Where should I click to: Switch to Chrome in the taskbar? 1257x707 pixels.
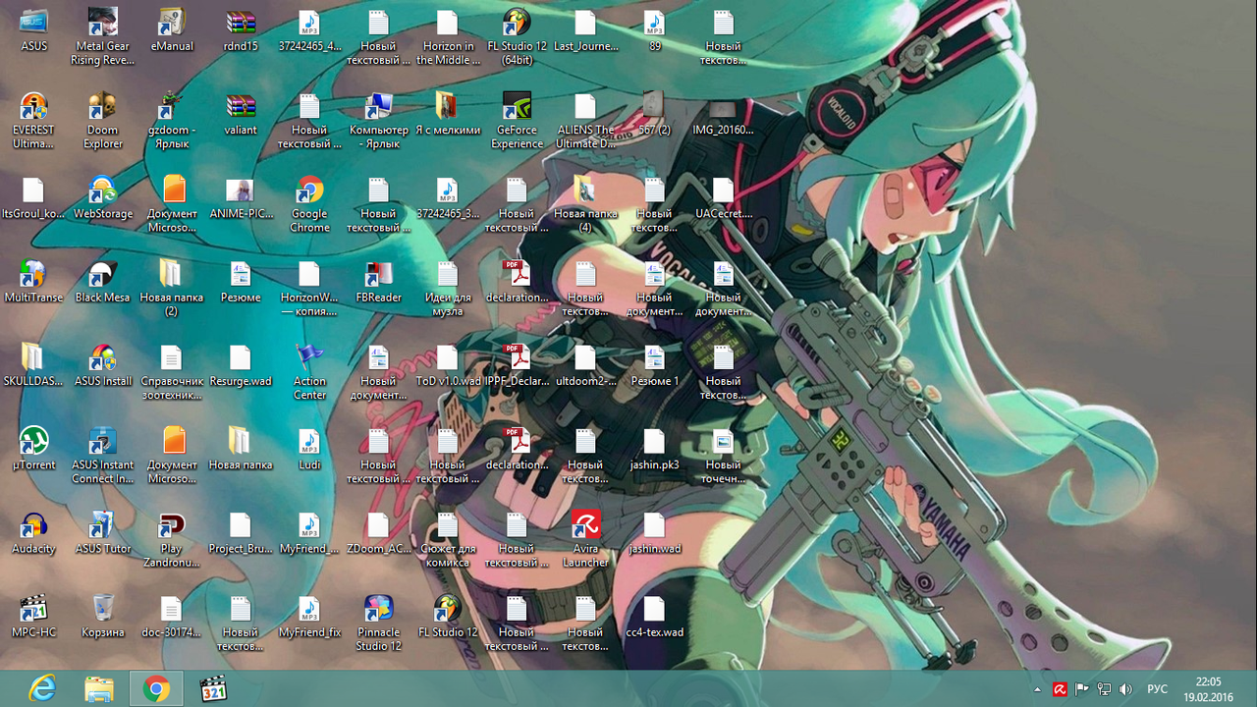tap(156, 689)
